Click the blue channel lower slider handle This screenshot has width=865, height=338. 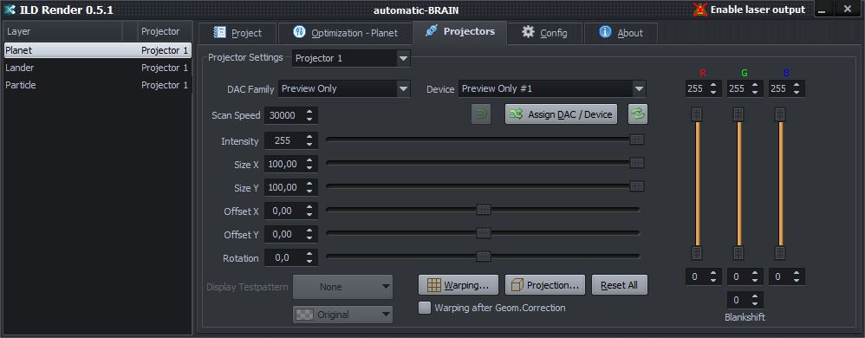(779, 253)
